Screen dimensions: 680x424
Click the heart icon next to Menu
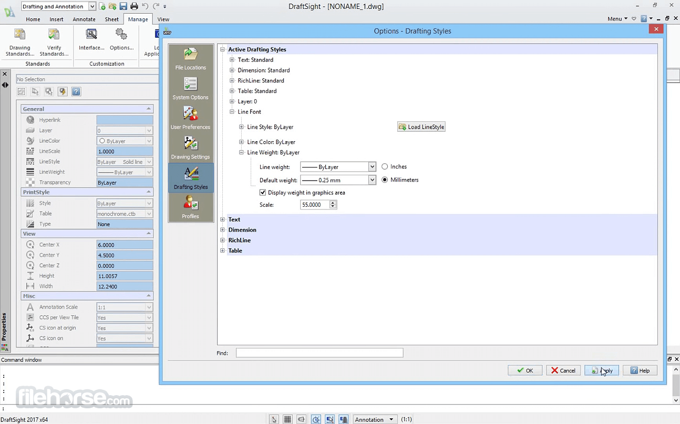[634, 19]
